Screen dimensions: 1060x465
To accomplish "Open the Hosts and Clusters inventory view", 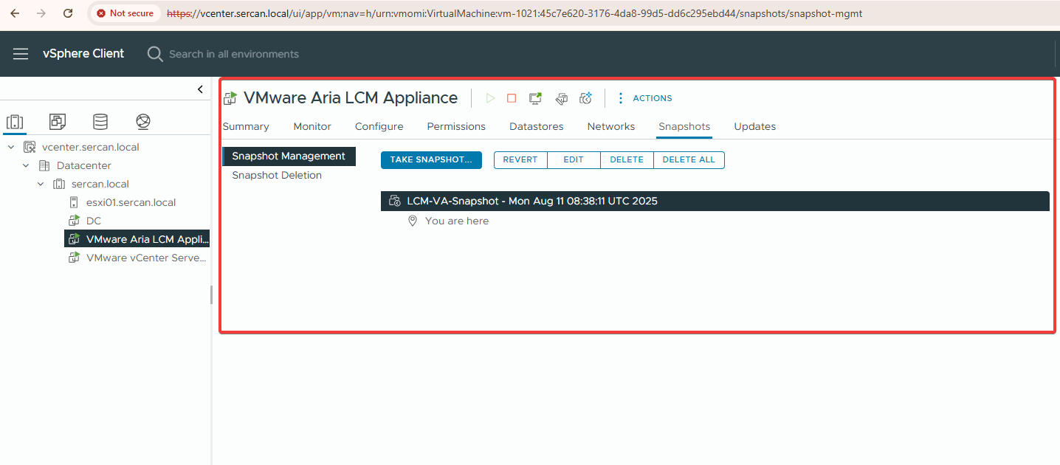I will coord(15,122).
